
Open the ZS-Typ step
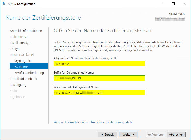[x=15, y=49]
